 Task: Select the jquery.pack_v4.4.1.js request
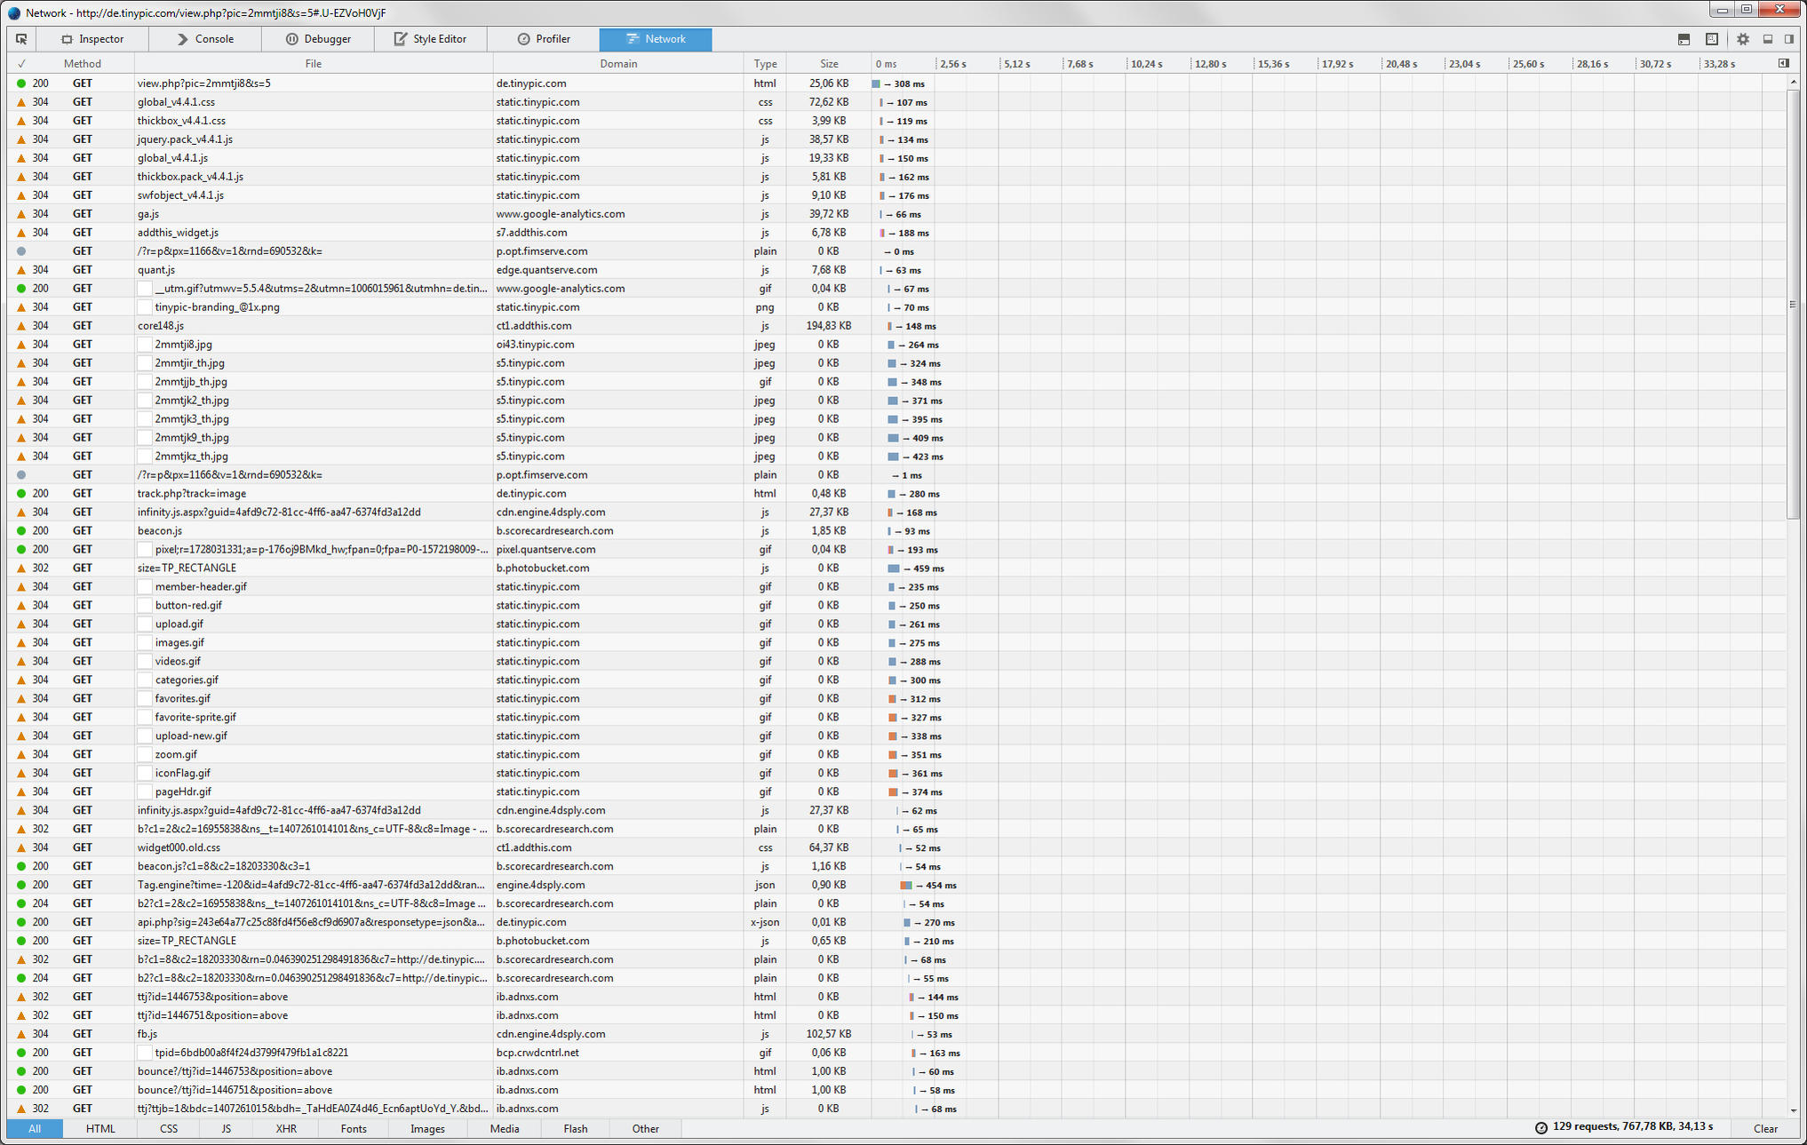click(185, 139)
